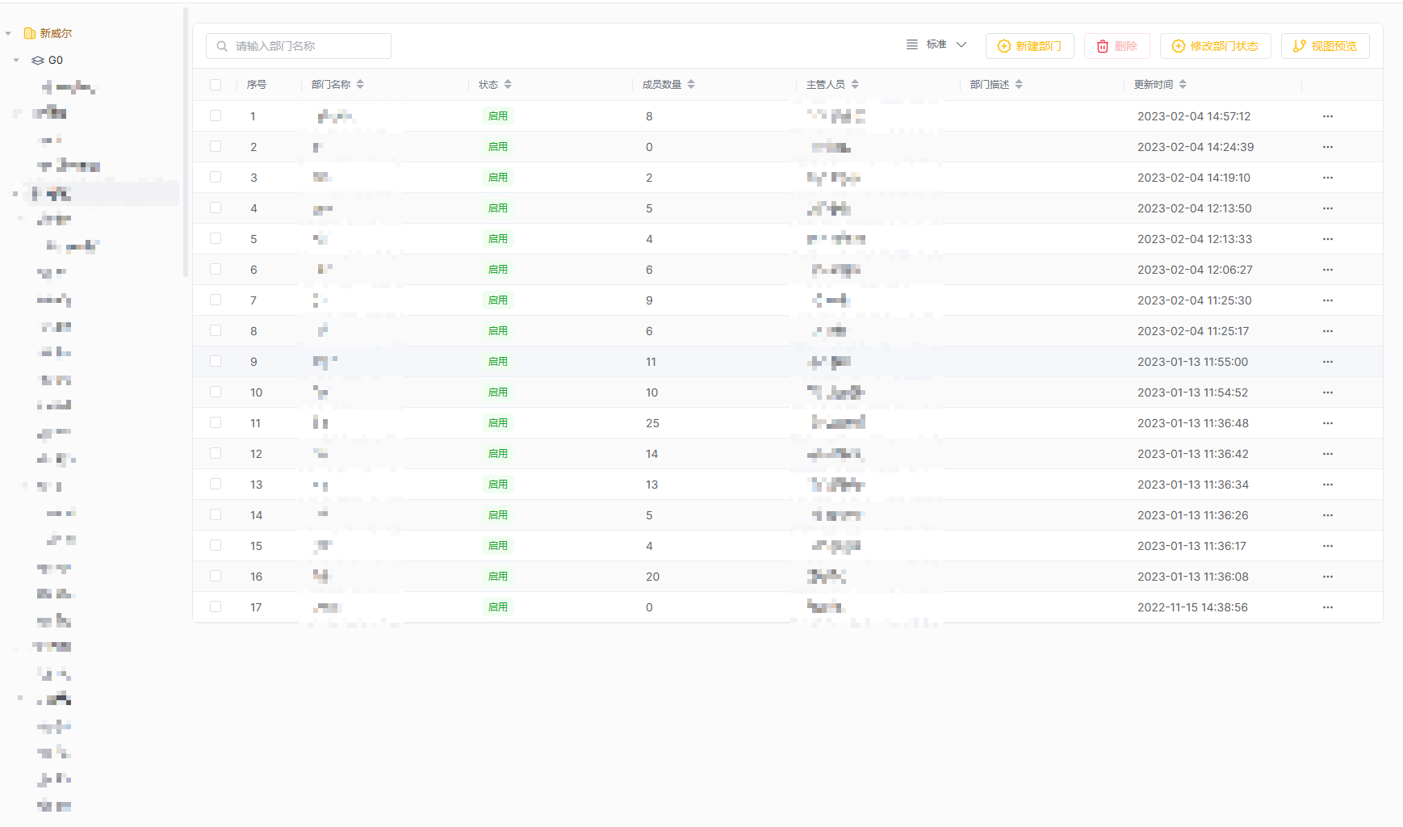The height and width of the screenshot is (827, 1403).
Task: Click the 删除 button
Action: 1116,46
